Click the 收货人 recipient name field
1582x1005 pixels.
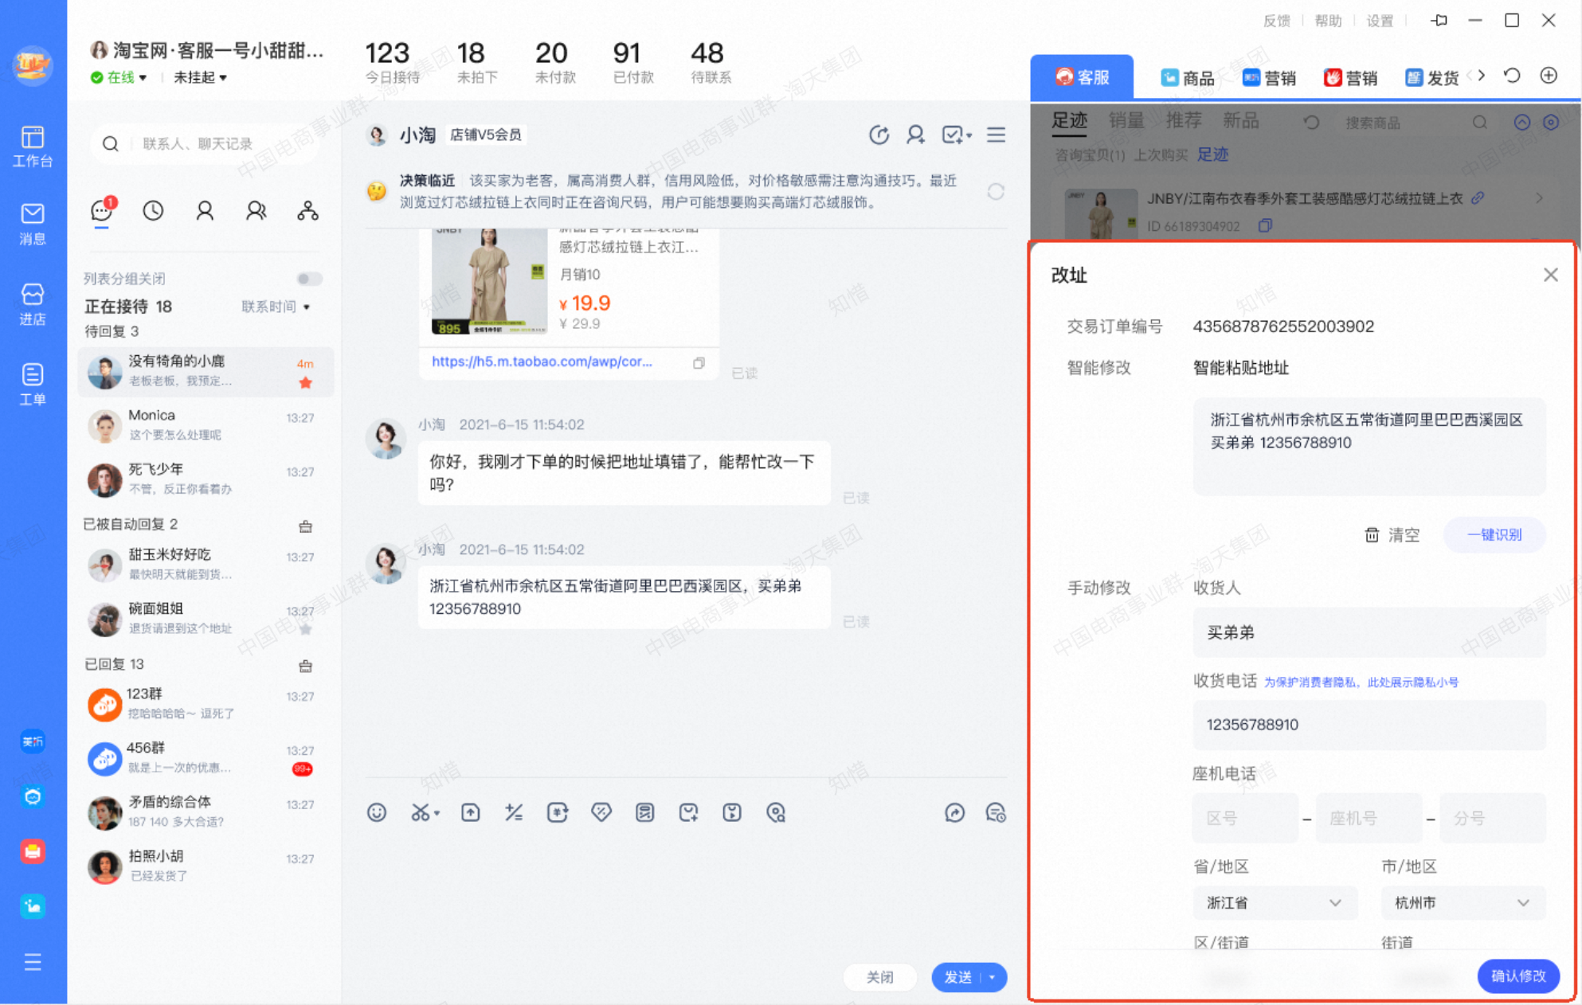click(x=1369, y=632)
